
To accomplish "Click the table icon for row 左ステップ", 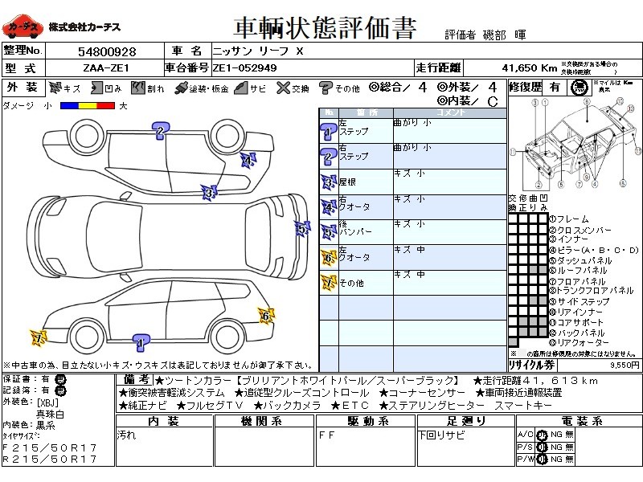I will point(329,132).
